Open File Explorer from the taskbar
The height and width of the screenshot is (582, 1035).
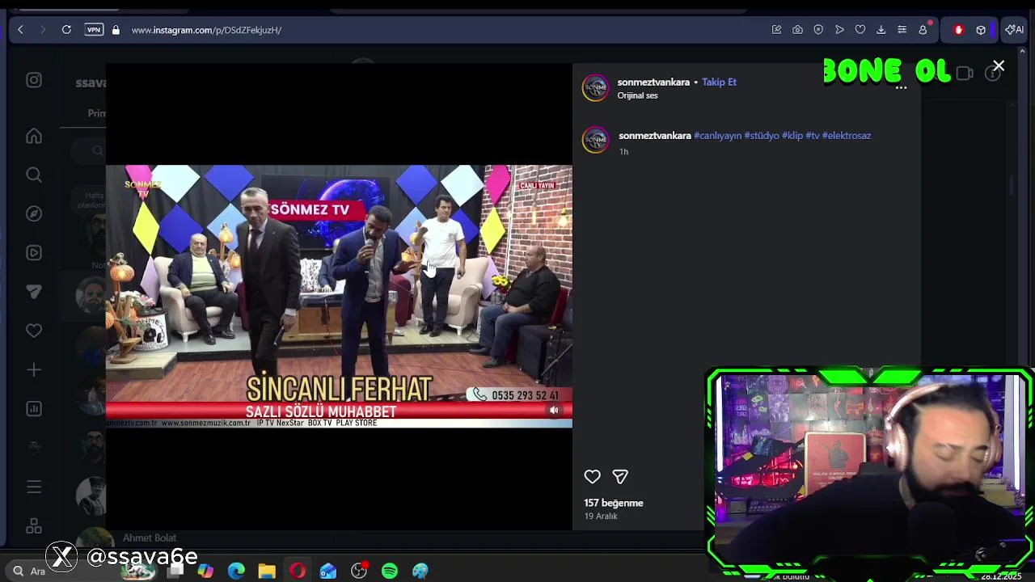[267, 571]
